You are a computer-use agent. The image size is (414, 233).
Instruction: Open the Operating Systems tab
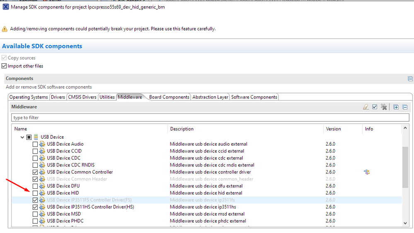point(29,97)
